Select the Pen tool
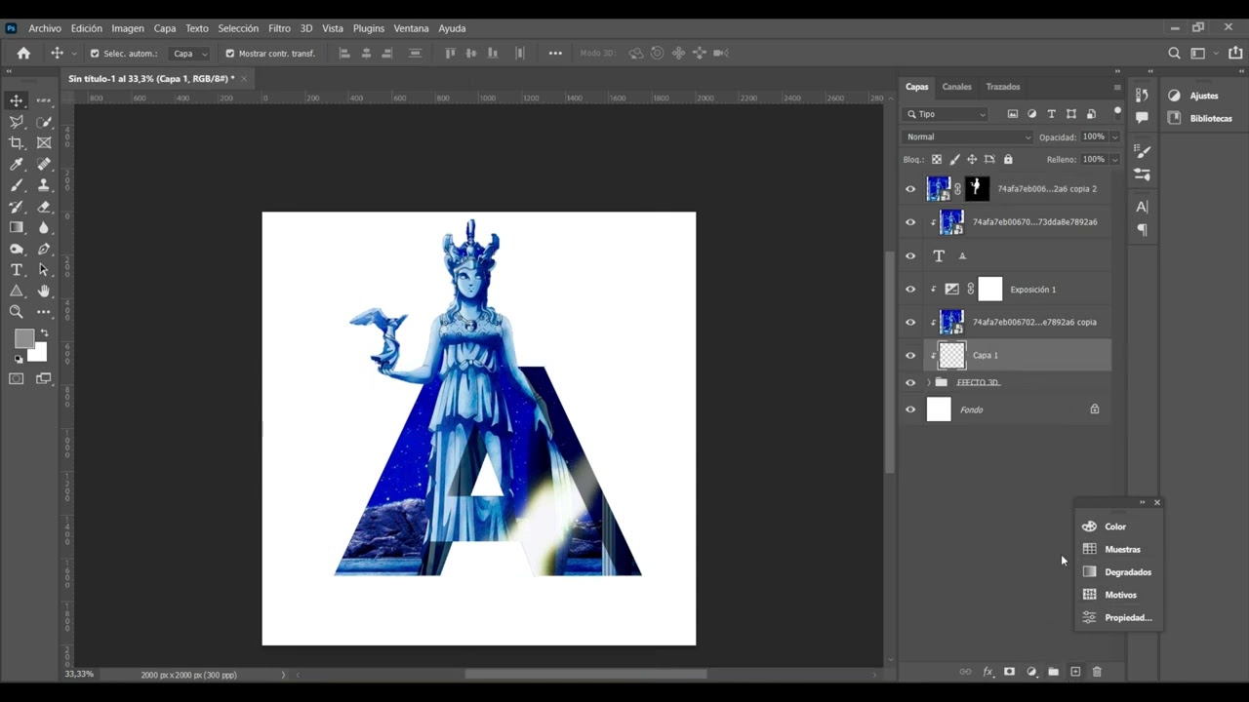This screenshot has width=1249, height=702. 44,249
